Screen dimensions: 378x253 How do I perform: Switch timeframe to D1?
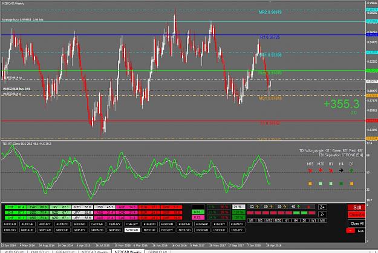click(304, 220)
